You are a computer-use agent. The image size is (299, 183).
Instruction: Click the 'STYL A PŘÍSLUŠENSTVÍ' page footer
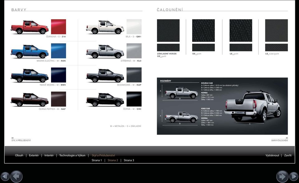[21, 140]
